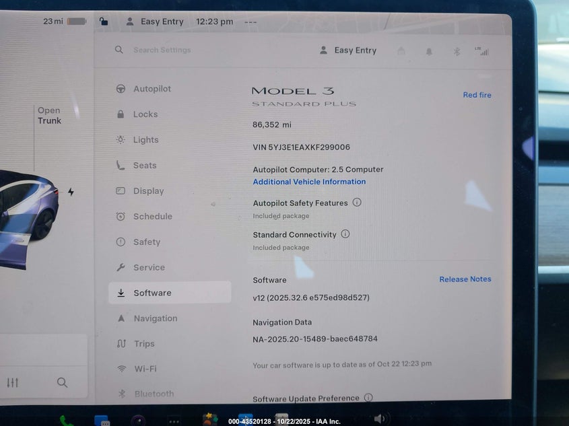569x426 pixels.
Task: Switch to the Navigation settings tab
Action: 155,318
